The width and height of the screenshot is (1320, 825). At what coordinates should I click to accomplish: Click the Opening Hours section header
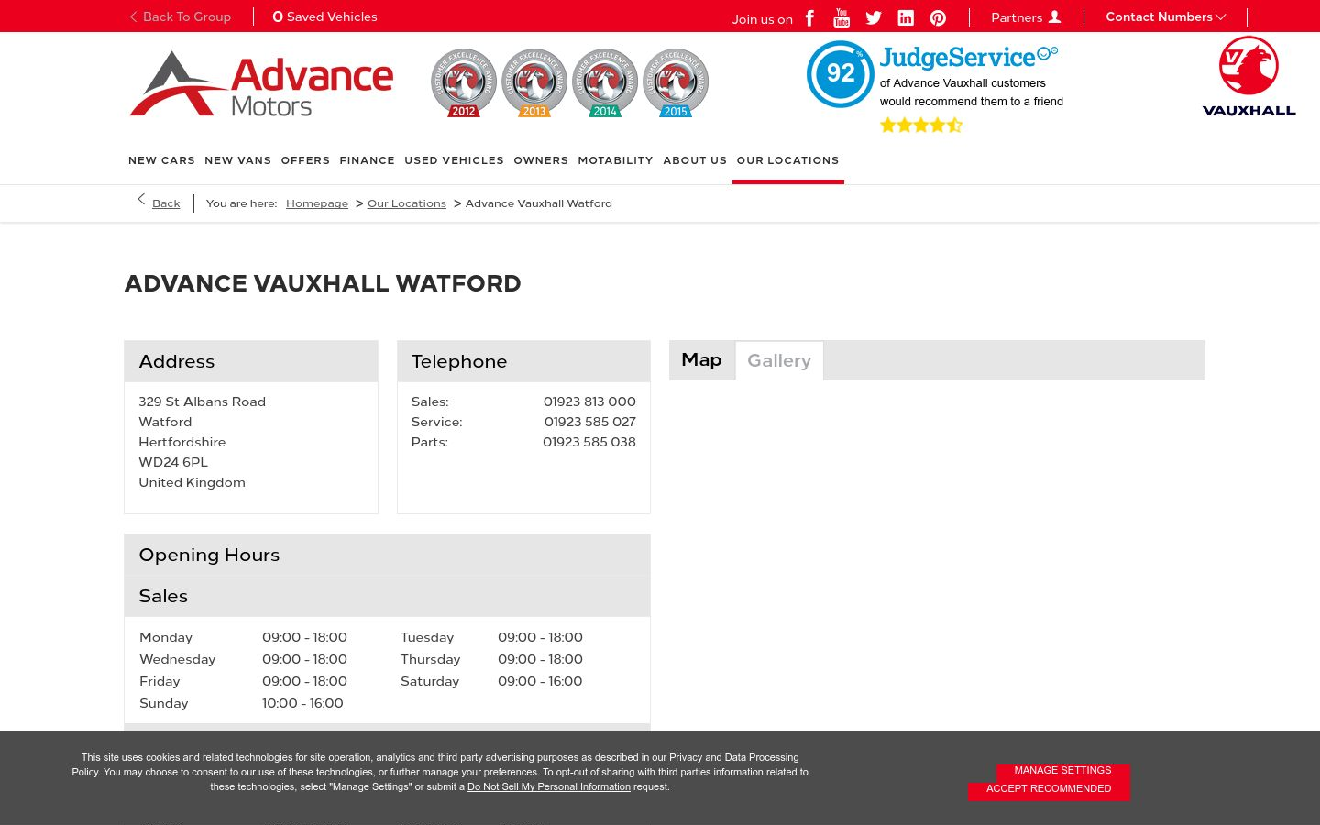click(387, 555)
